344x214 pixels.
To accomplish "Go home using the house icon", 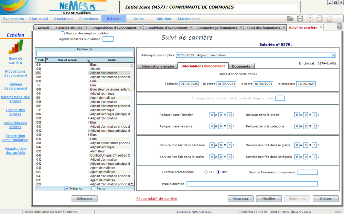I will pos(330,19).
